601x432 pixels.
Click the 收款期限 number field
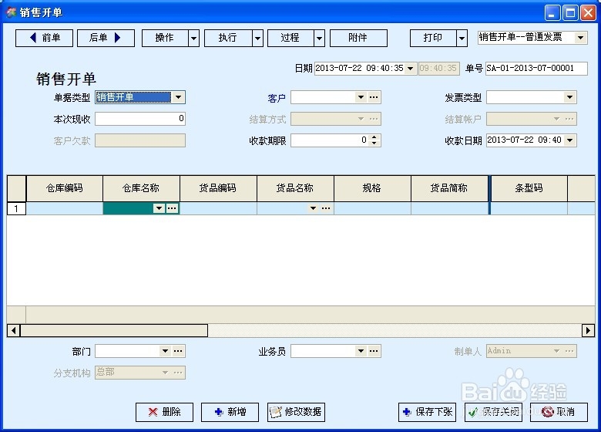coord(330,140)
